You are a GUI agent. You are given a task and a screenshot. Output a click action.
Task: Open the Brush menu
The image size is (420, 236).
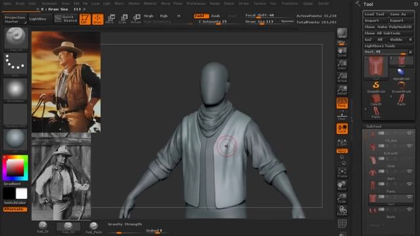tap(20, 3)
